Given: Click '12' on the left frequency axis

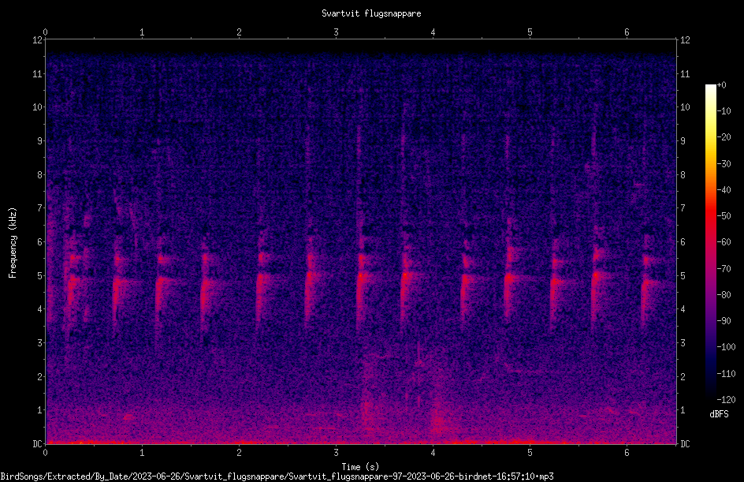Looking at the screenshot, I should coord(38,40).
